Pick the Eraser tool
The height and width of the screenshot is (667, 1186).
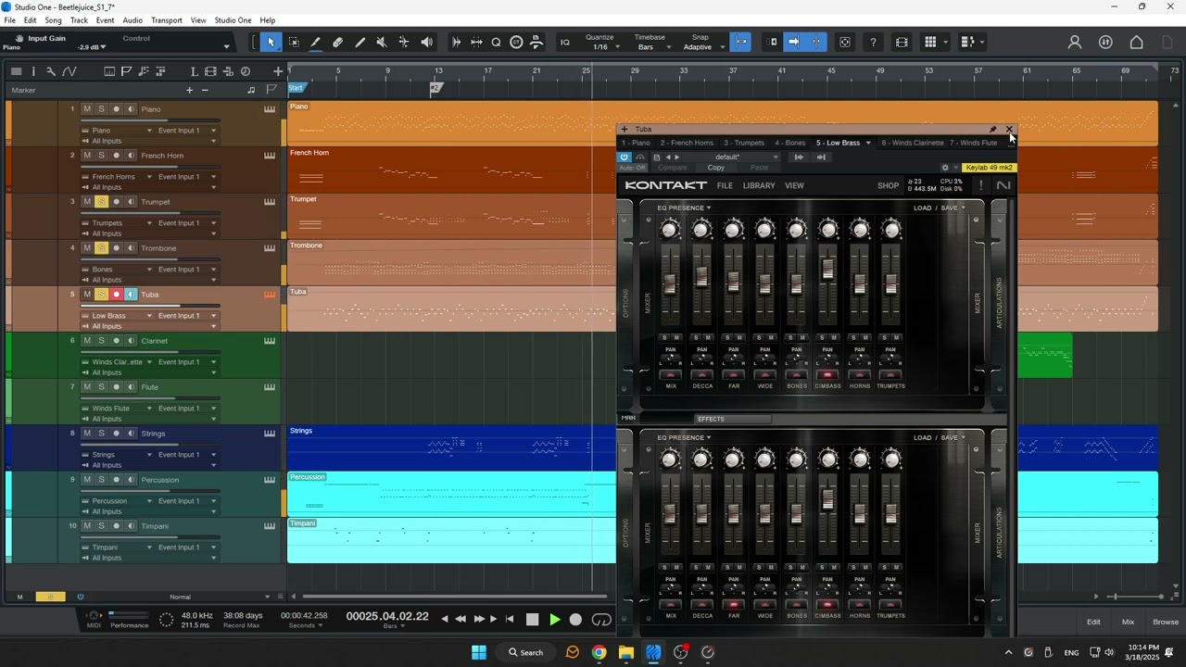tap(338, 42)
